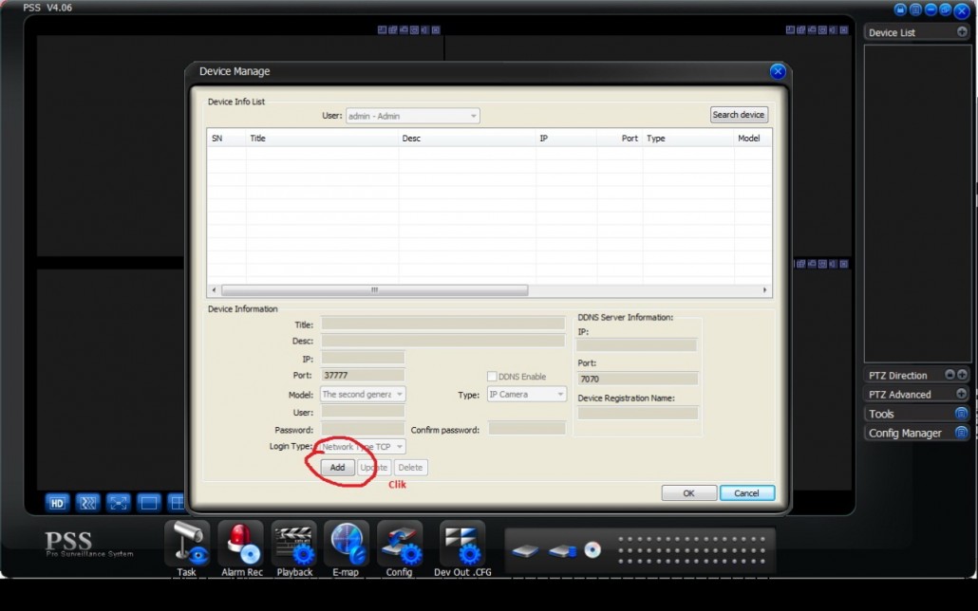This screenshot has height=611, width=978.
Task: Open Dev Out .CFG icon
Action: [x=462, y=544]
